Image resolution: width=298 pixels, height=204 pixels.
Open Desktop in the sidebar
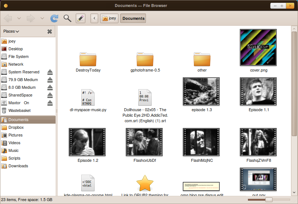[x=28, y=49]
